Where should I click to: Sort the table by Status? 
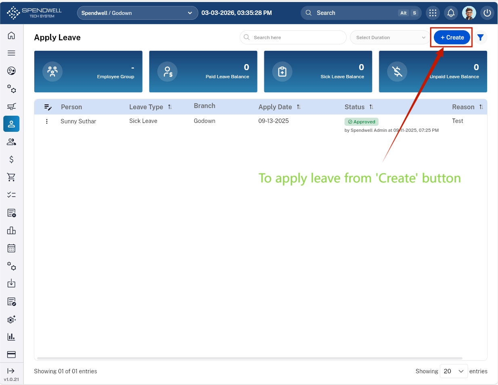(371, 107)
